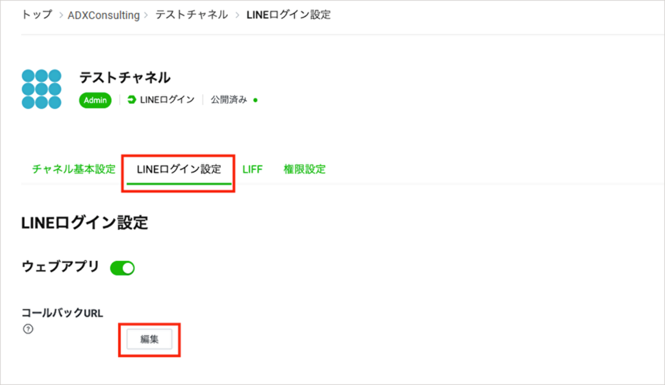This screenshot has width=665, height=385.
Task: Click the green Admin badge
Action: click(95, 100)
